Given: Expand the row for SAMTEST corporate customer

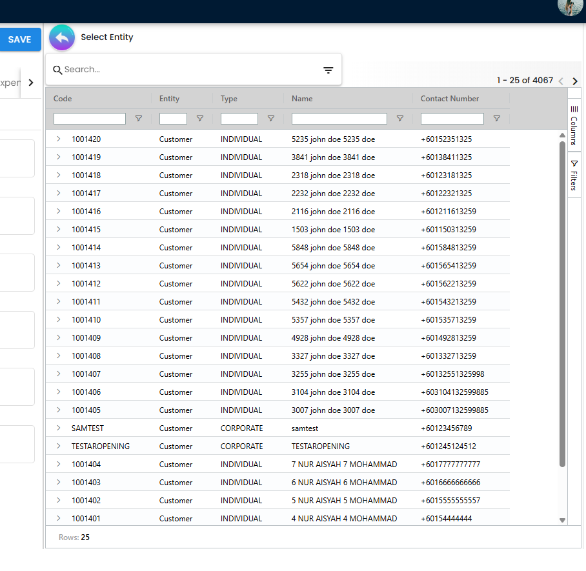Looking at the screenshot, I should point(60,428).
